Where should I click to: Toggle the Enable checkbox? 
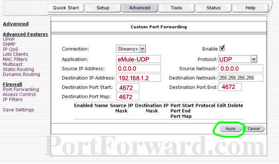coord(222,48)
